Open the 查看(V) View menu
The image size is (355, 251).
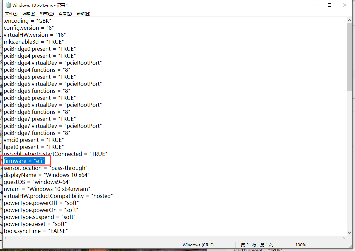[64, 13]
